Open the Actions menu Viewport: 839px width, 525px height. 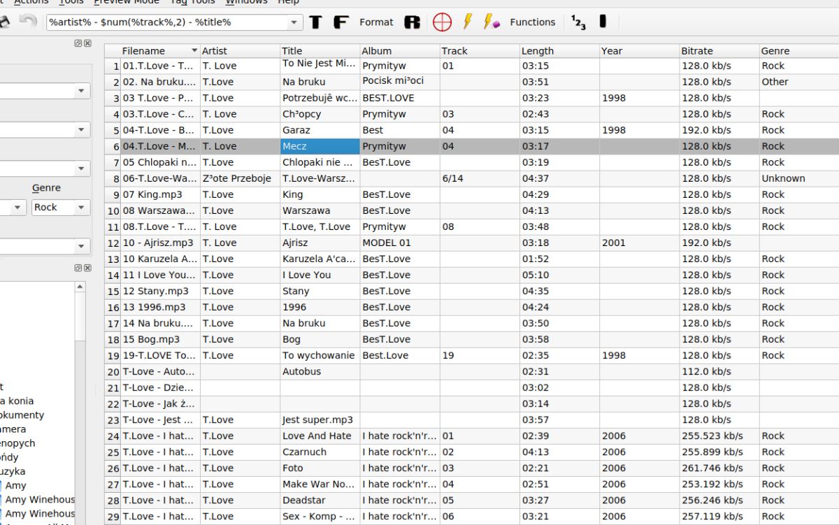[x=31, y=2]
